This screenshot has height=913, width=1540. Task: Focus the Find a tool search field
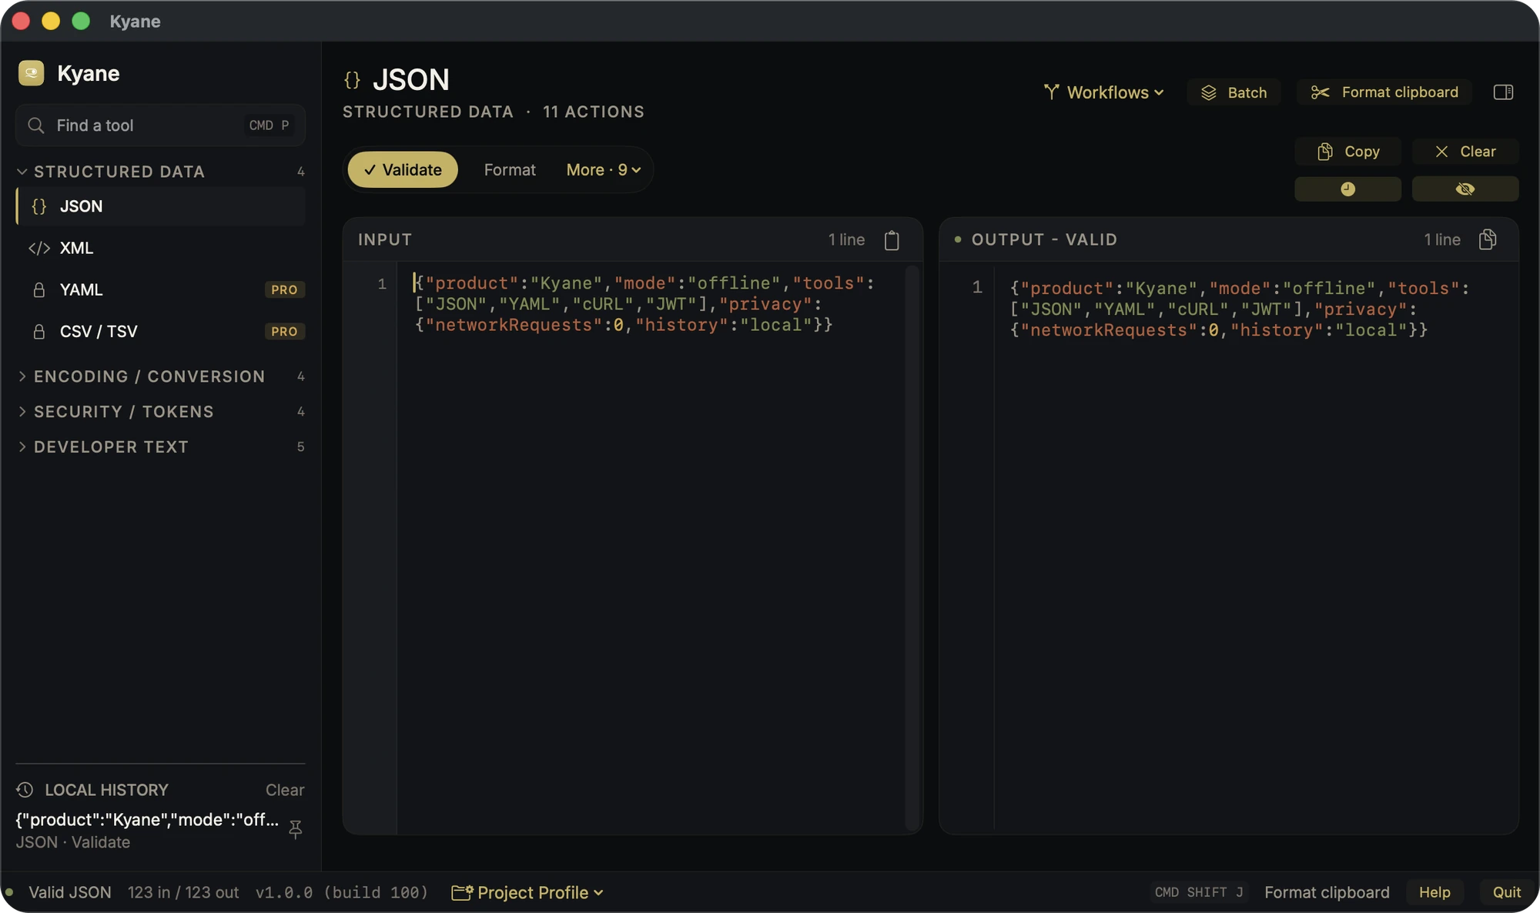click(x=160, y=125)
